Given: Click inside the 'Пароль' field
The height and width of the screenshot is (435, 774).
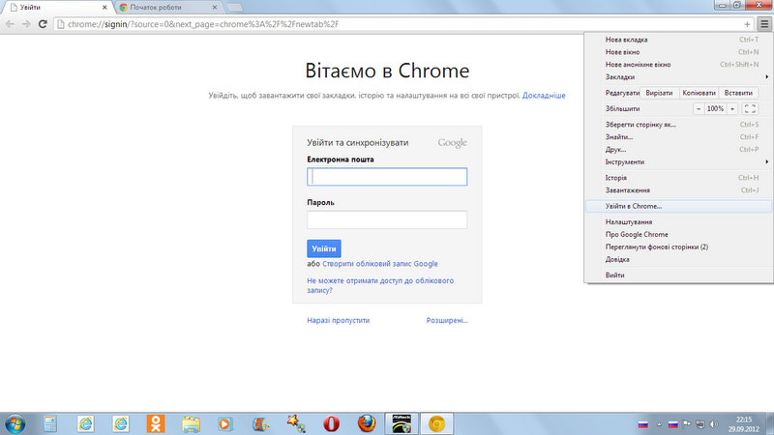Looking at the screenshot, I should tap(387, 219).
